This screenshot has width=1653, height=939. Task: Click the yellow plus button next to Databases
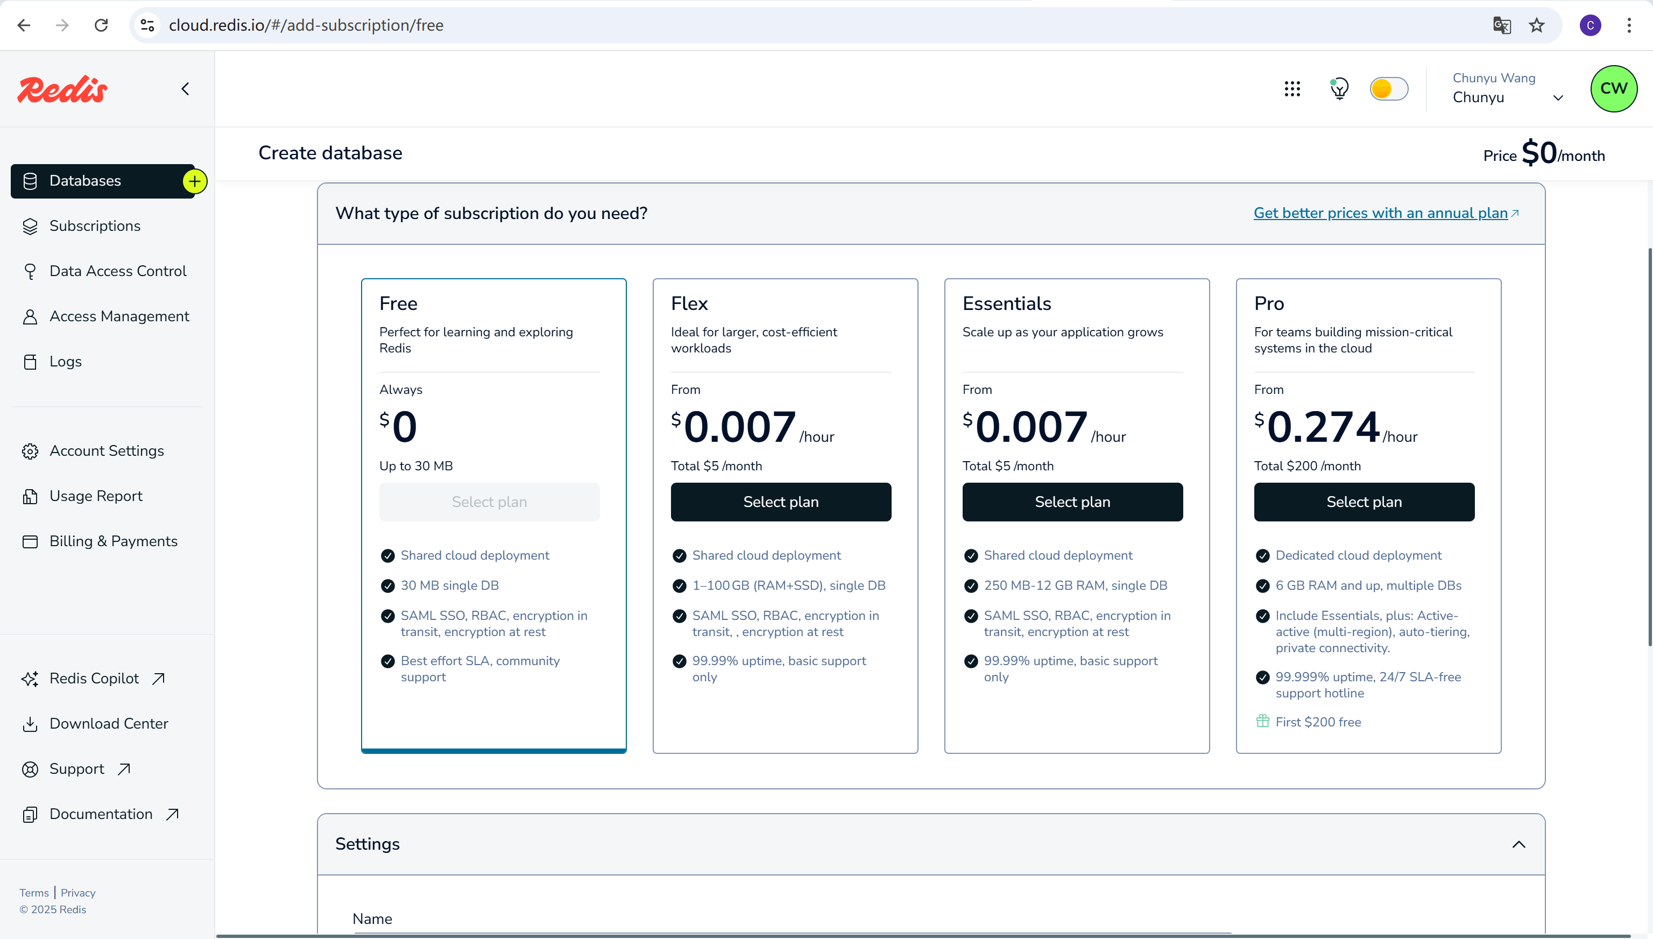click(x=195, y=181)
